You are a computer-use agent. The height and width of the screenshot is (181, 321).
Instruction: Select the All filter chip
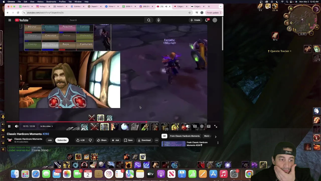[x=164, y=136]
